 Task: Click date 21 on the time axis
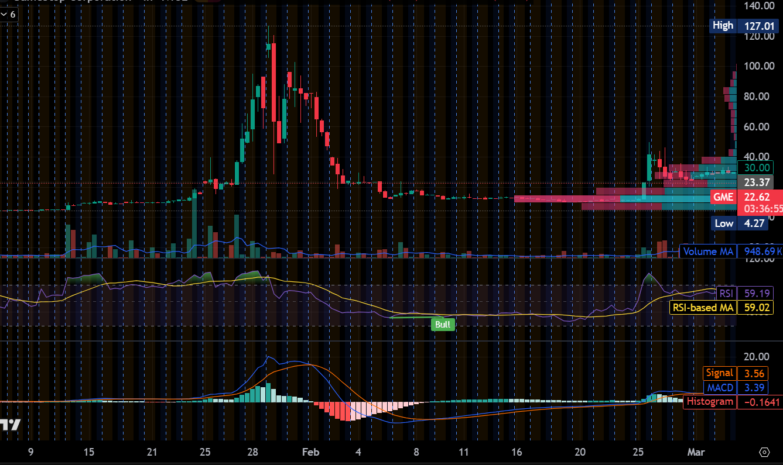(152, 452)
